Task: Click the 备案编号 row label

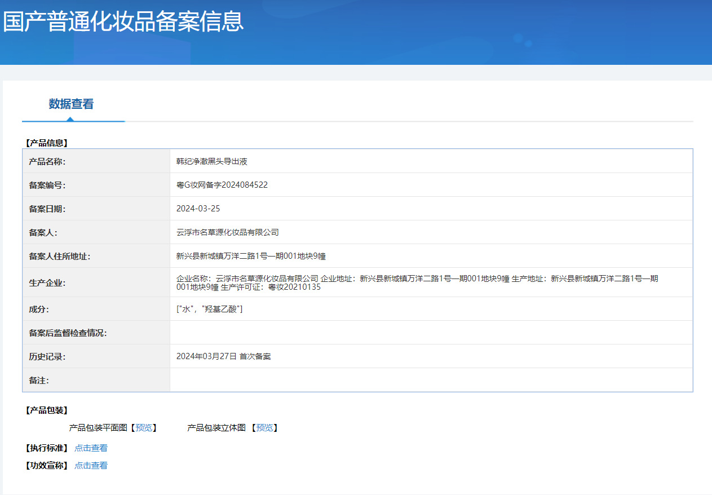Action: pyautogui.click(x=47, y=185)
